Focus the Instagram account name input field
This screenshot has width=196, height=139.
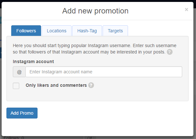pyautogui.click(x=104, y=72)
